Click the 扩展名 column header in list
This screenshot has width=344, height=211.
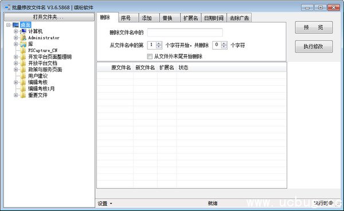[x=167, y=67]
